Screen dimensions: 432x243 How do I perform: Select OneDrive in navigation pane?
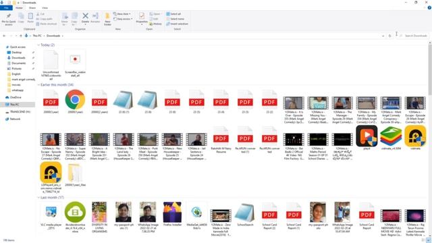pyautogui.click(x=16, y=97)
